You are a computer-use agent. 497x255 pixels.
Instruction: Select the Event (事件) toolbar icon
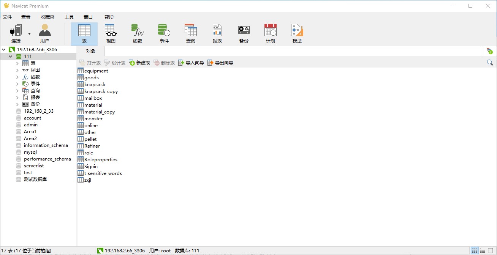(164, 34)
